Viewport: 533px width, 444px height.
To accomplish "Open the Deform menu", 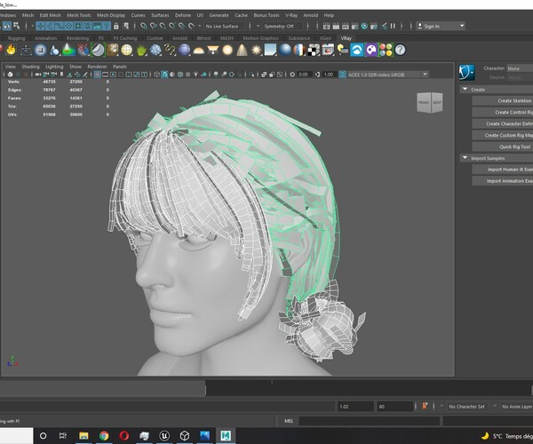I will click(183, 15).
